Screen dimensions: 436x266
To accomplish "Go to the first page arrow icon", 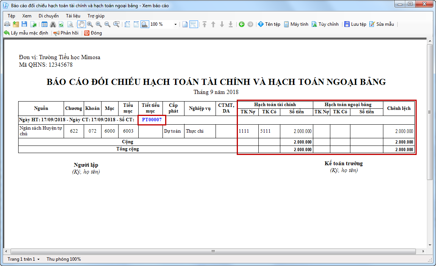I will click(205, 24).
